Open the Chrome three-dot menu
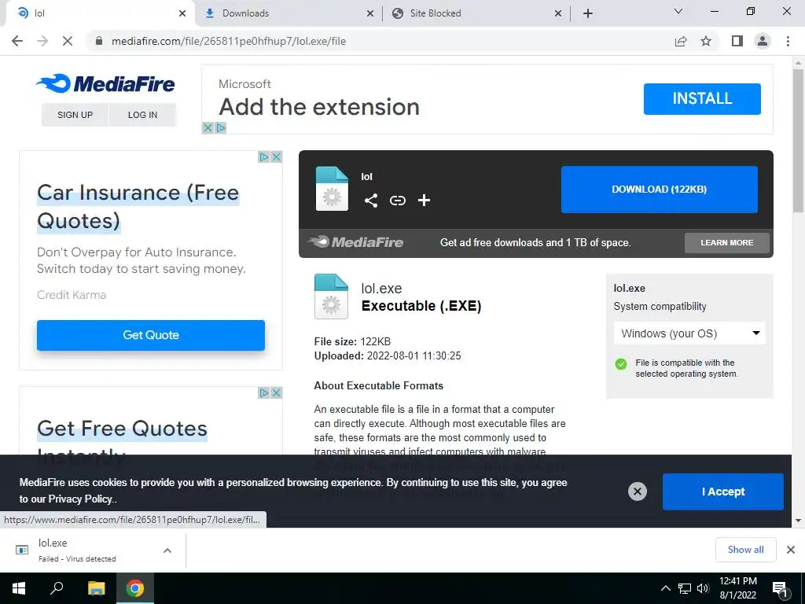The width and height of the screenshot is (805, 604). click(788, 41)
